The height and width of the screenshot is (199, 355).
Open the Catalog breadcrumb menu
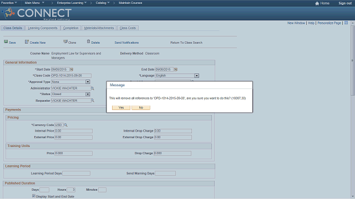[103, 3]
